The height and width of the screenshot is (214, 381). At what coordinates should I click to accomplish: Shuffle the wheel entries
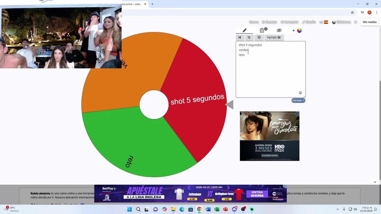[240, 37]
